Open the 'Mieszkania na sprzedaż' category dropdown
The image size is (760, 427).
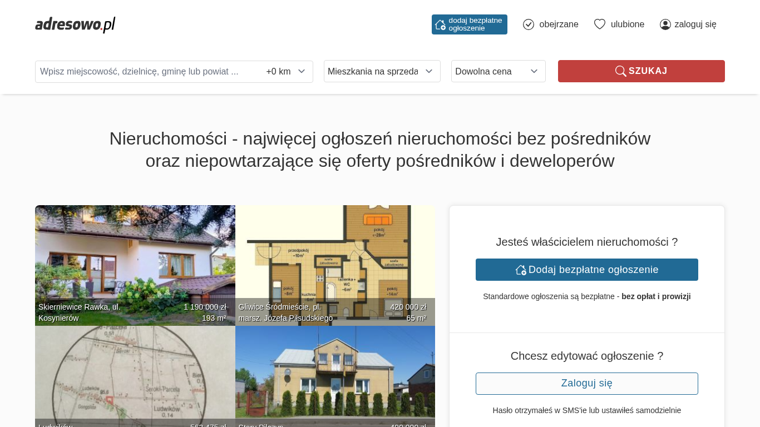coord(382,71)
